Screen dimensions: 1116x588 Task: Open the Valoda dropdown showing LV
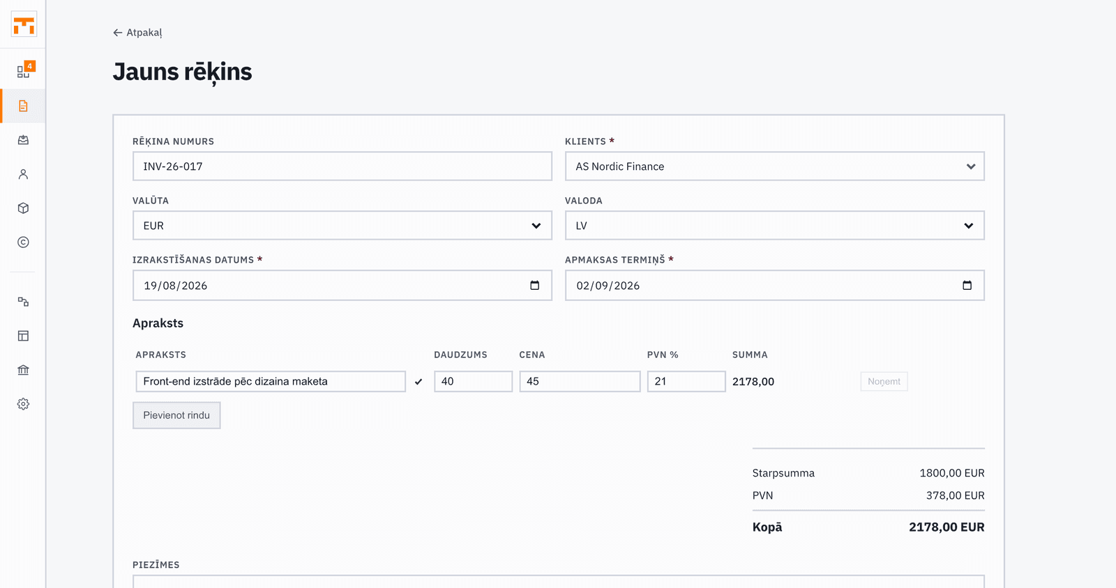point(775,226)
